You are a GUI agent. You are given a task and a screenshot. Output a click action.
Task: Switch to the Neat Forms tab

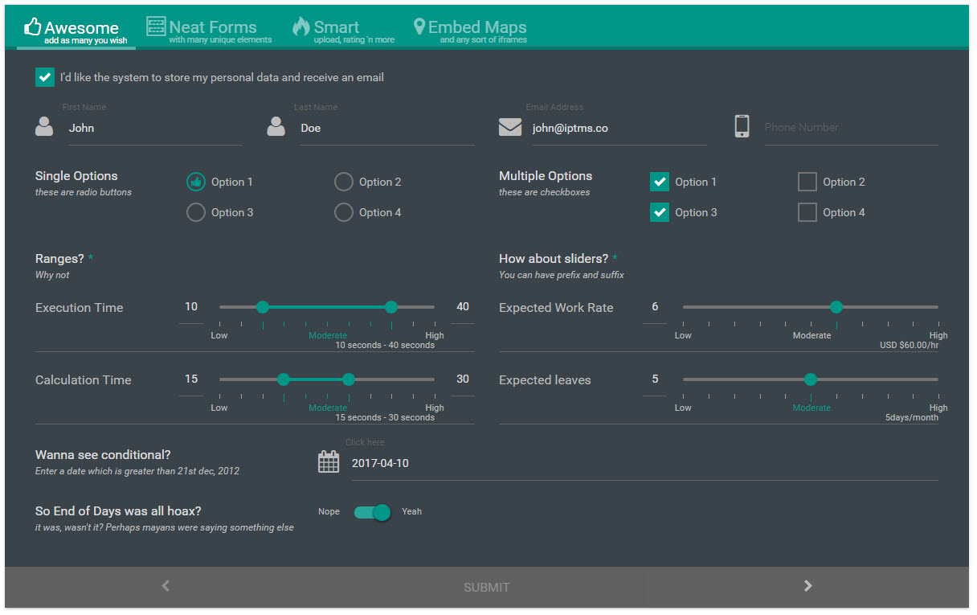coord(209,31)
